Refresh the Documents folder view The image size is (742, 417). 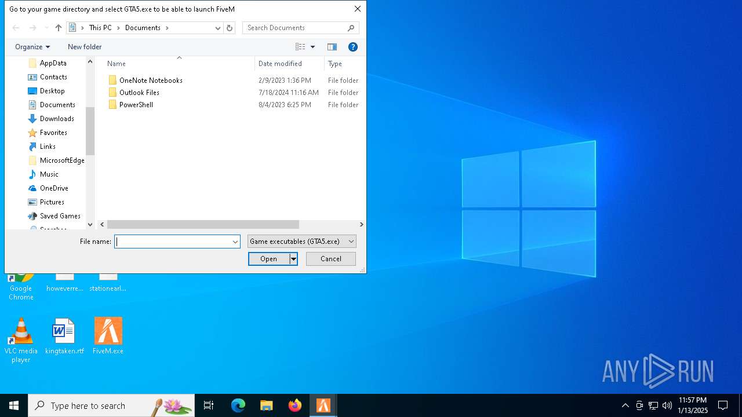[230, 28]
